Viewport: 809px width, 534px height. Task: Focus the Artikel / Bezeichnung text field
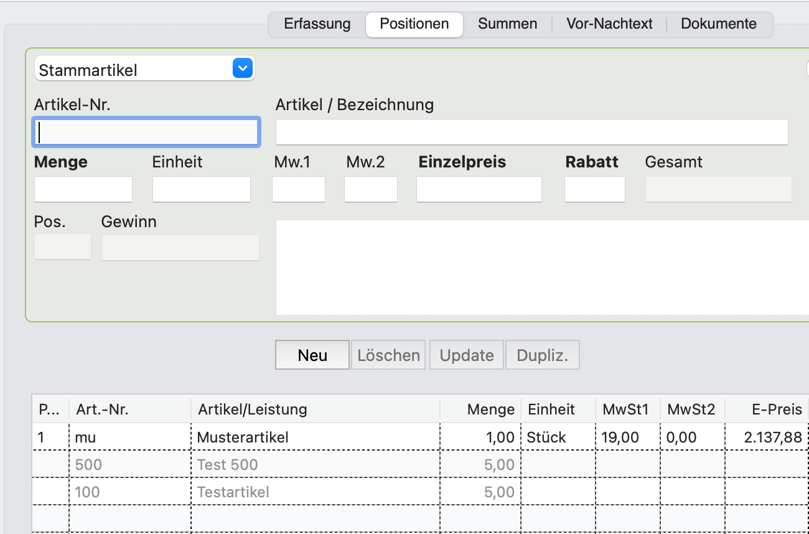(x=532, y=132)
